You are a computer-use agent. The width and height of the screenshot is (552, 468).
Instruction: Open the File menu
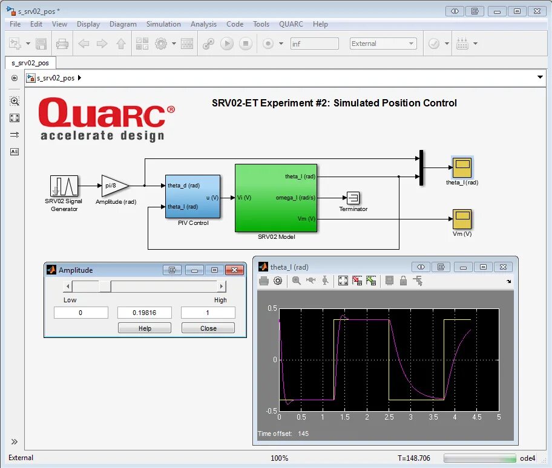[x=15, y=24]
